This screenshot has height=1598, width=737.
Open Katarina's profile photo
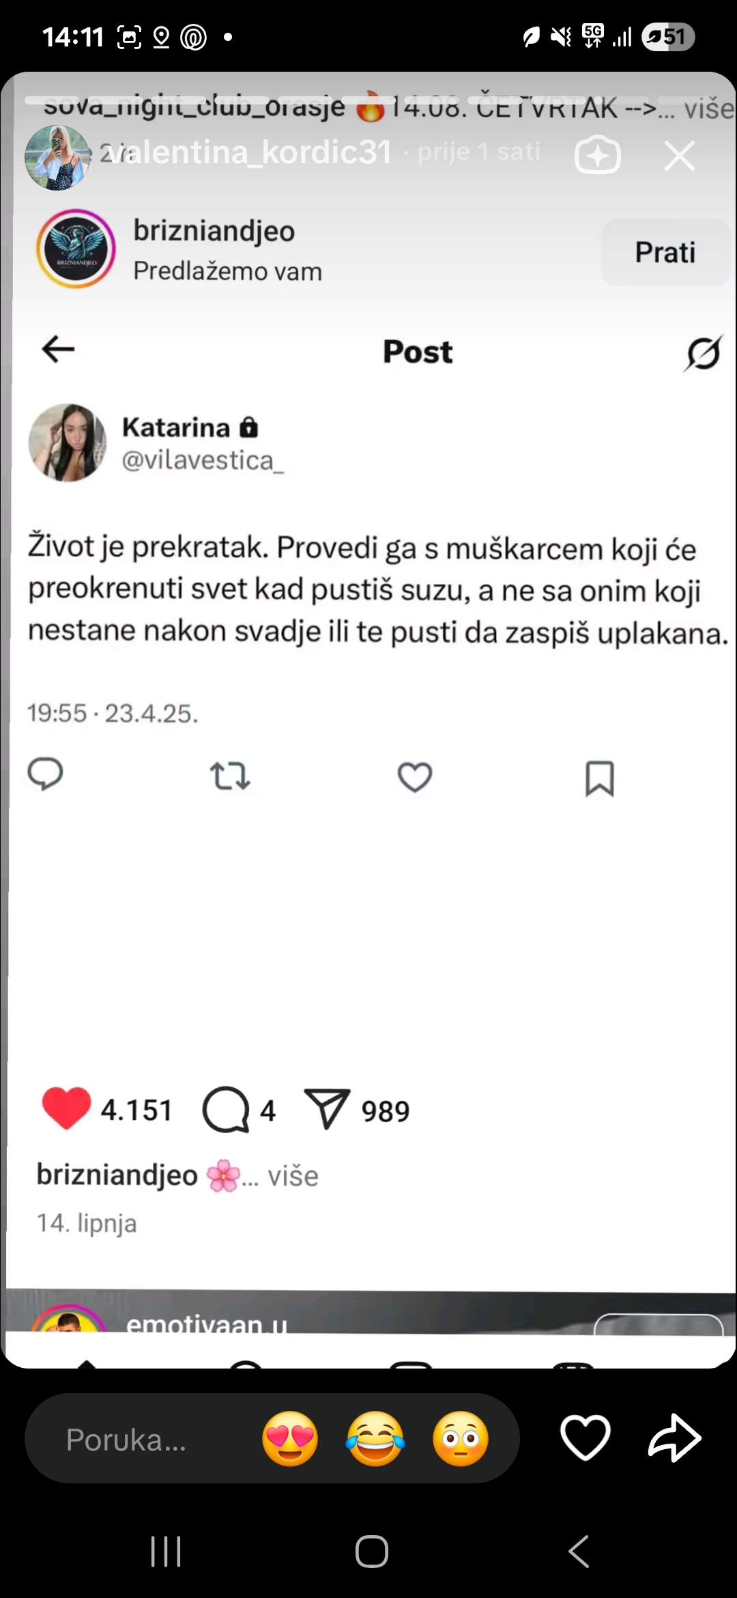pyautogui.click(x=67, y=443)
